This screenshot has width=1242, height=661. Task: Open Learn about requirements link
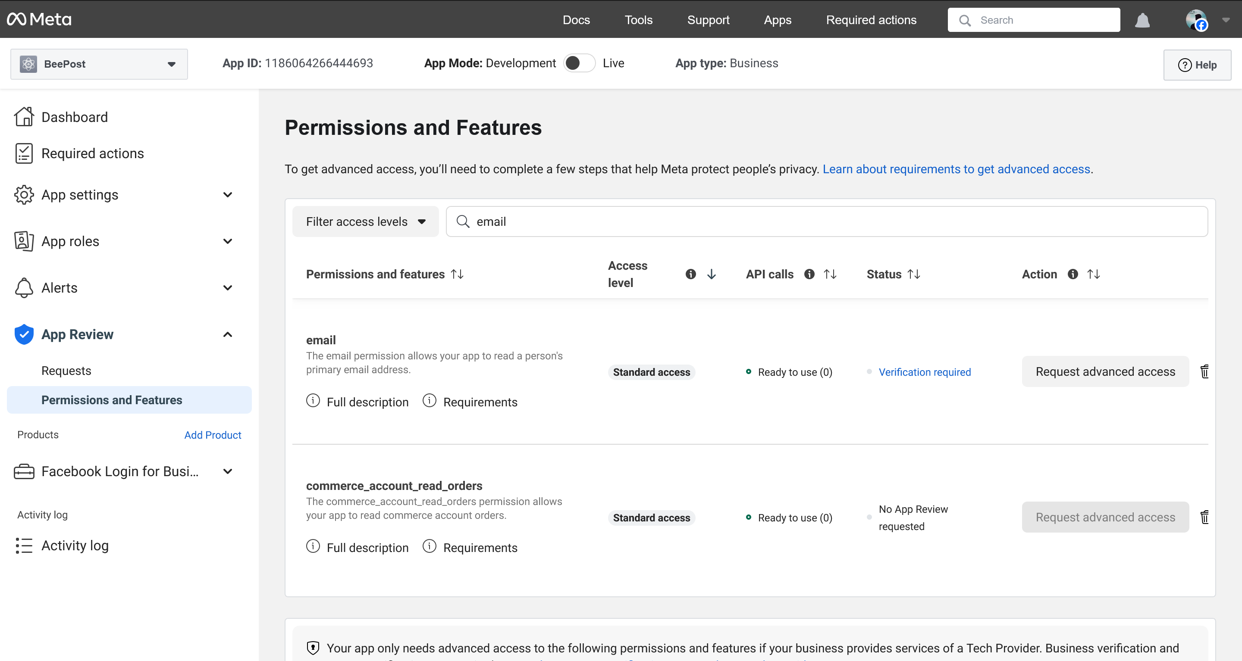(x=956, y=169)
